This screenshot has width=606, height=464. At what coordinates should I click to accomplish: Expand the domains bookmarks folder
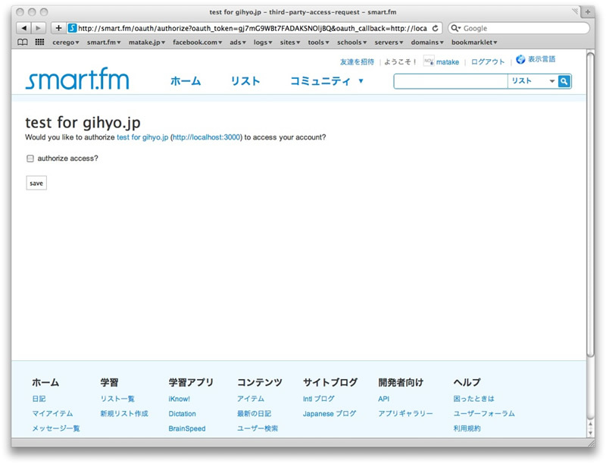(x=427, y=42)
